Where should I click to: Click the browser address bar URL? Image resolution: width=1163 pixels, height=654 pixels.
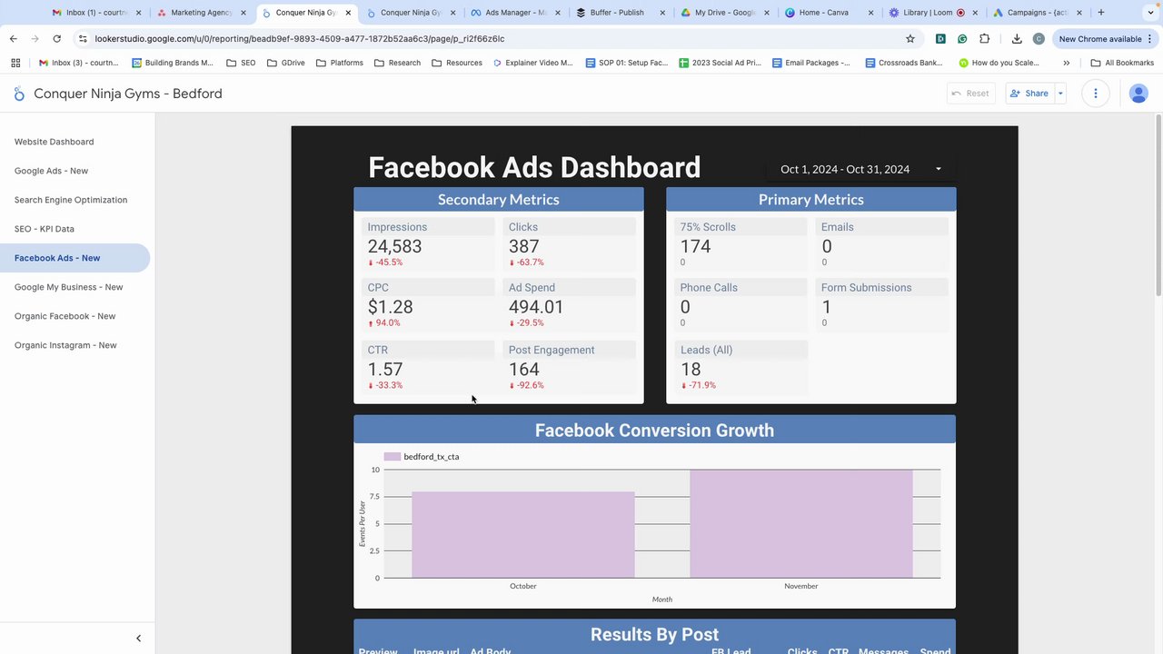click(300, 39)
